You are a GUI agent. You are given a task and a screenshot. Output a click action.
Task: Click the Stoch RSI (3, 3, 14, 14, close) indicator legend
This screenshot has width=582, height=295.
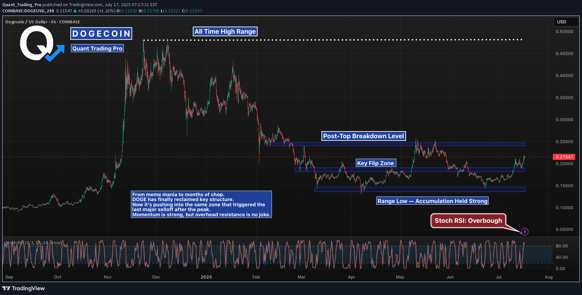[x=33, y=243]
